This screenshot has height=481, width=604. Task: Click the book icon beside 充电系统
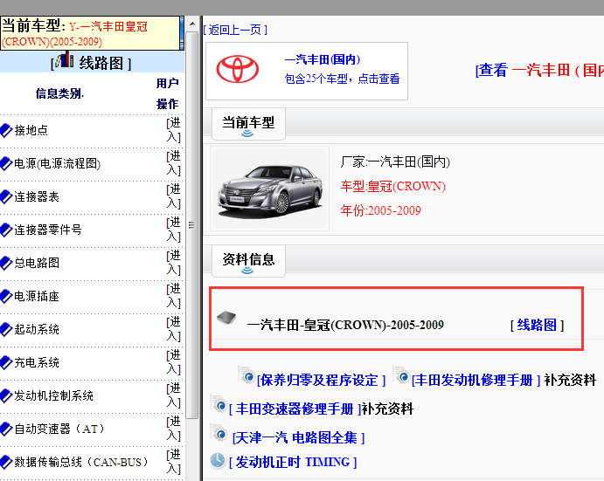6,362
